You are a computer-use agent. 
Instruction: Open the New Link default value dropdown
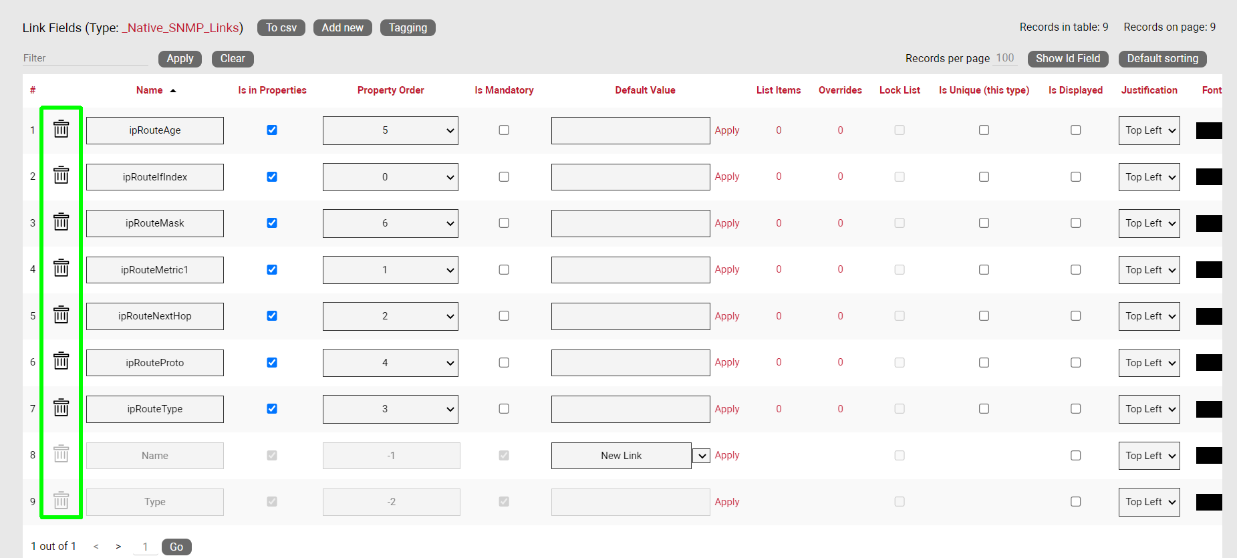pos(701,456)
